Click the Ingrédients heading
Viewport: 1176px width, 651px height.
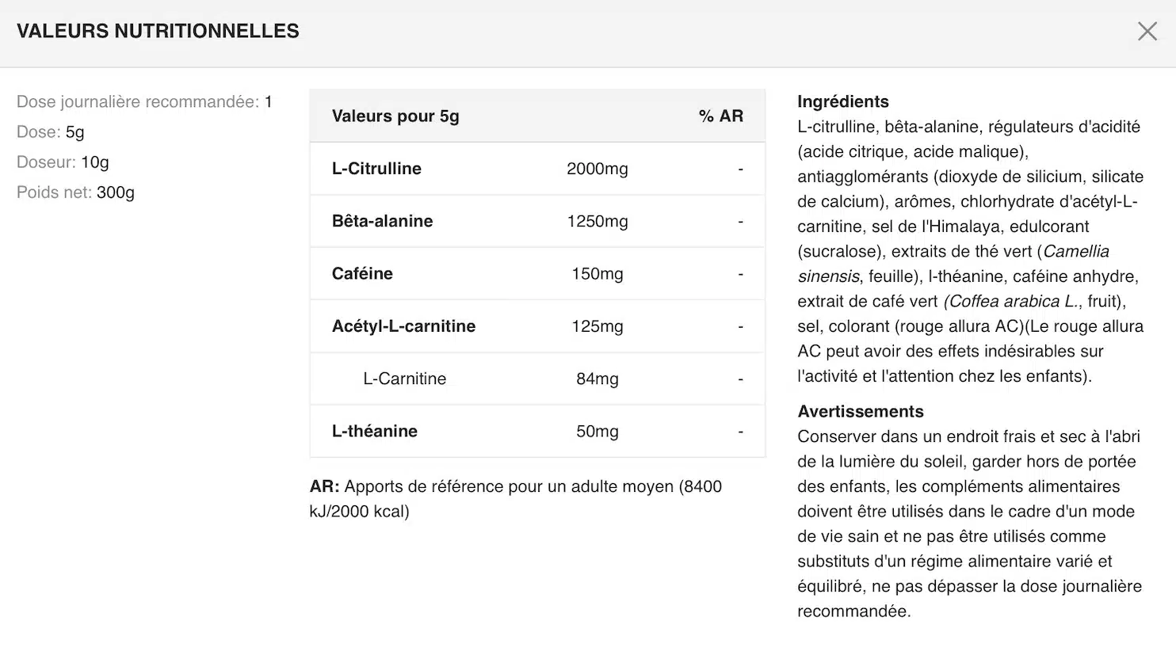(x=842, y=101)
